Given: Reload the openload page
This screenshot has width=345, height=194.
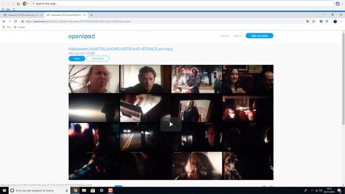Looking at the screenshot, I should click(x=16, y=22).
